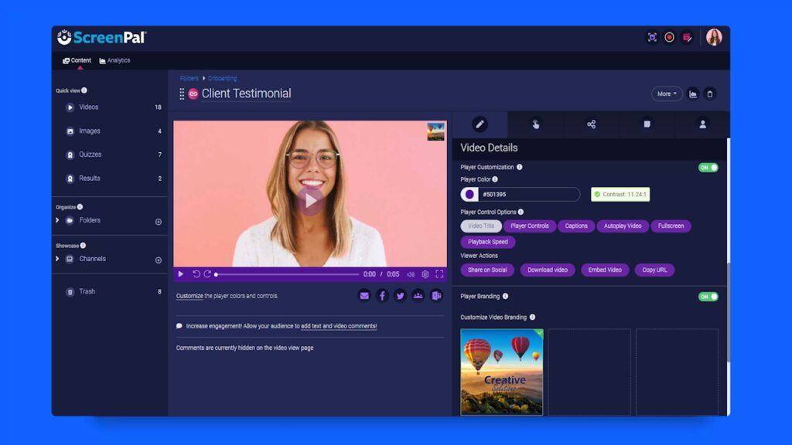Toggle the Captions control option
This screenshot has width=792, height=445.
(x=577, y=226)
